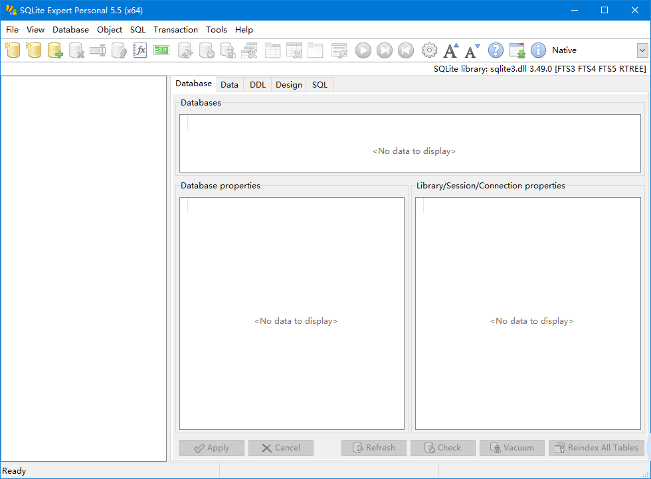Screen dimensions: 651x479
Task: Click inside the empty left database tree panel
Action: pos(84,265)
